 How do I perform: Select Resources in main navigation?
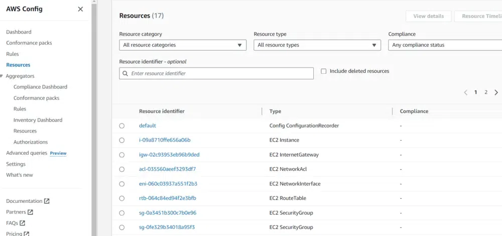click(18, 65)
